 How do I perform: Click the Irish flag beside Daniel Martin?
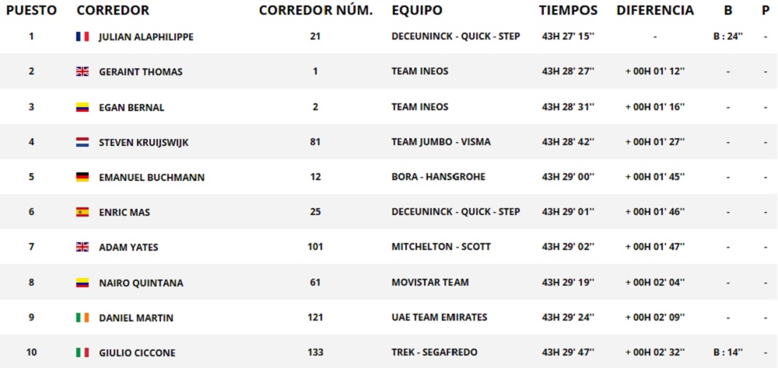click(82, 318)
